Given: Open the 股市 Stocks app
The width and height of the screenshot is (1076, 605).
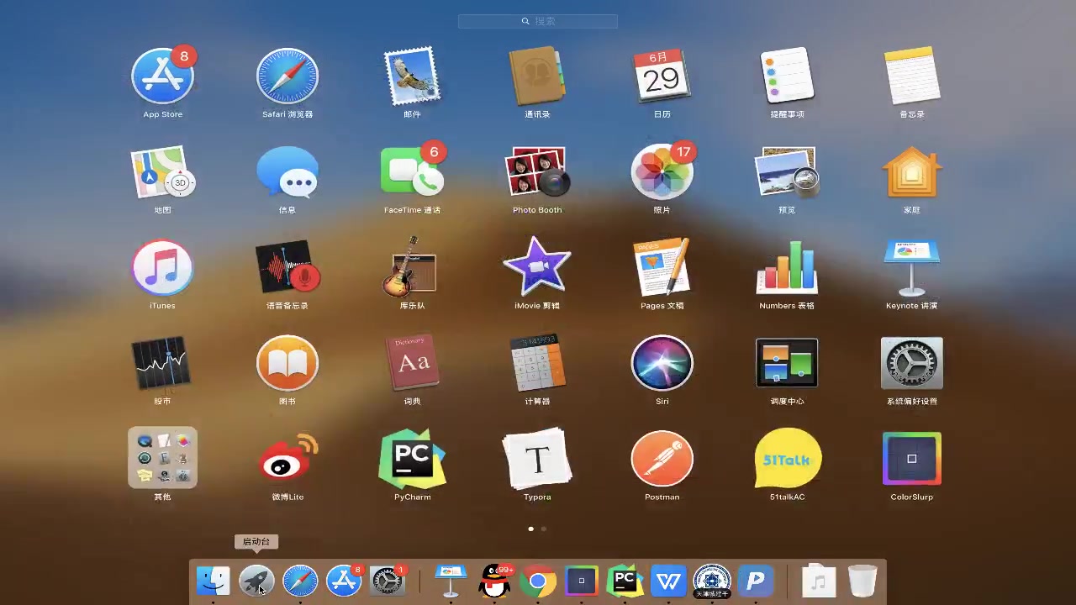Looking at the screenshot, I should pos(162,363).
